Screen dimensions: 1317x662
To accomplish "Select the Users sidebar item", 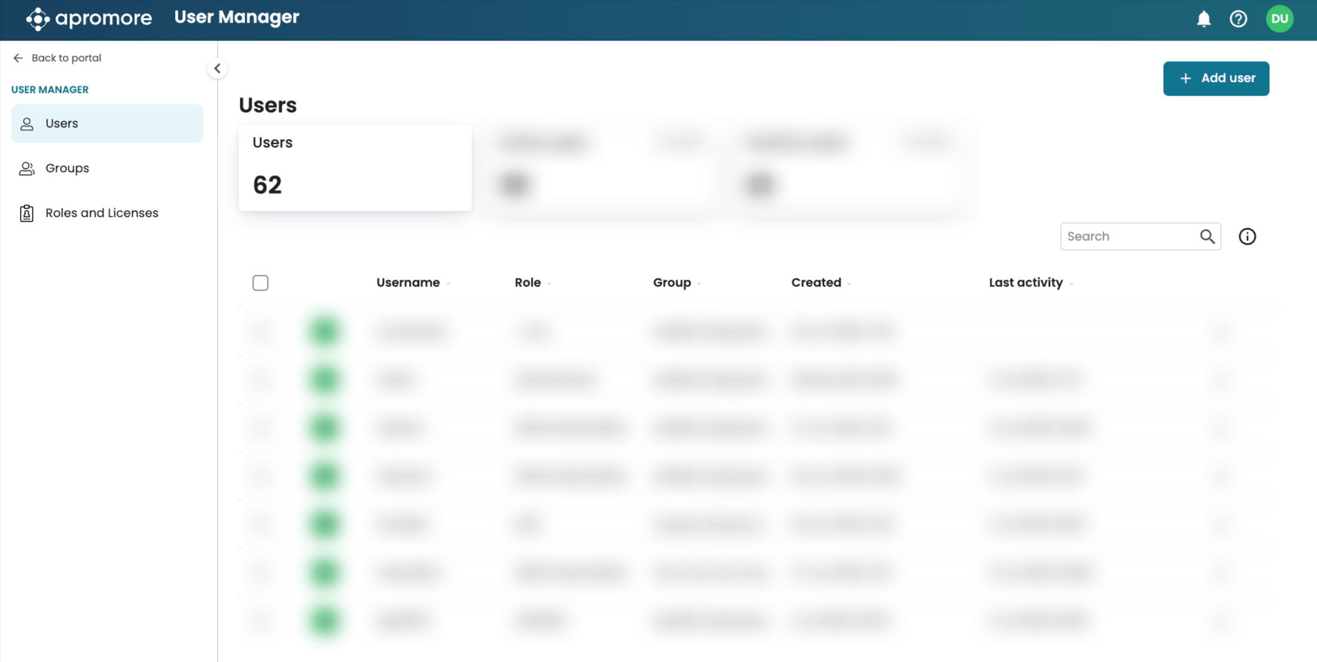I will (107, 123).
